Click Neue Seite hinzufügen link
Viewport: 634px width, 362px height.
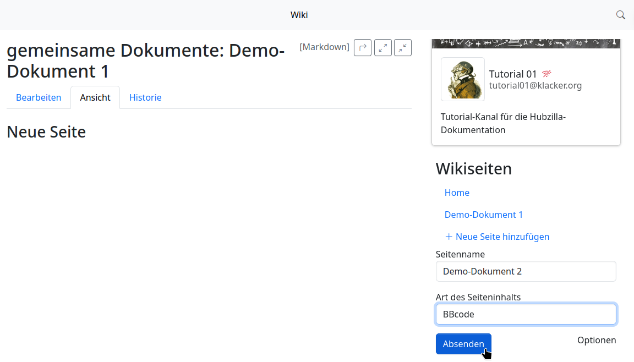click(502, 237)
